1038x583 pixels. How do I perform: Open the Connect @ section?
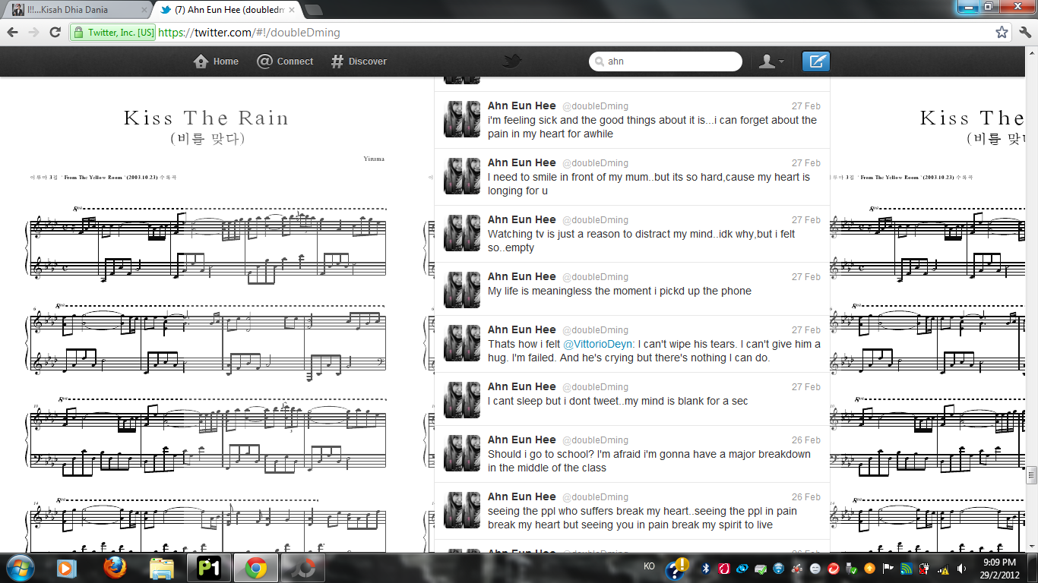click(x=285, y=61)
